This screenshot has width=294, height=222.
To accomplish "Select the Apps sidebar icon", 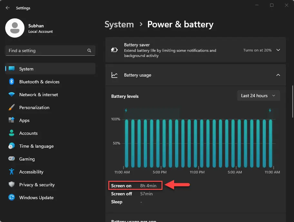I will pyautogui.click(x=12, y=120).
